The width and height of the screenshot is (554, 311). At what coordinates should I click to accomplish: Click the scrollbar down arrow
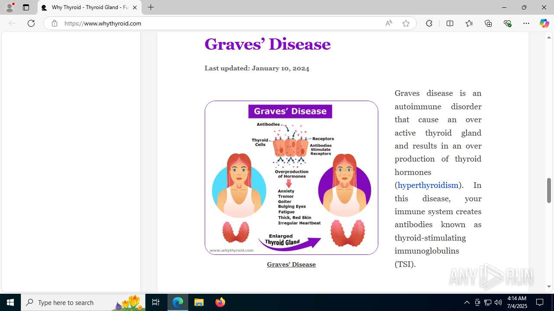click(x=549, y=287)
